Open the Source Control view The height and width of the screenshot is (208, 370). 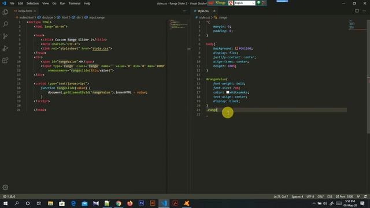coord(5,36)
